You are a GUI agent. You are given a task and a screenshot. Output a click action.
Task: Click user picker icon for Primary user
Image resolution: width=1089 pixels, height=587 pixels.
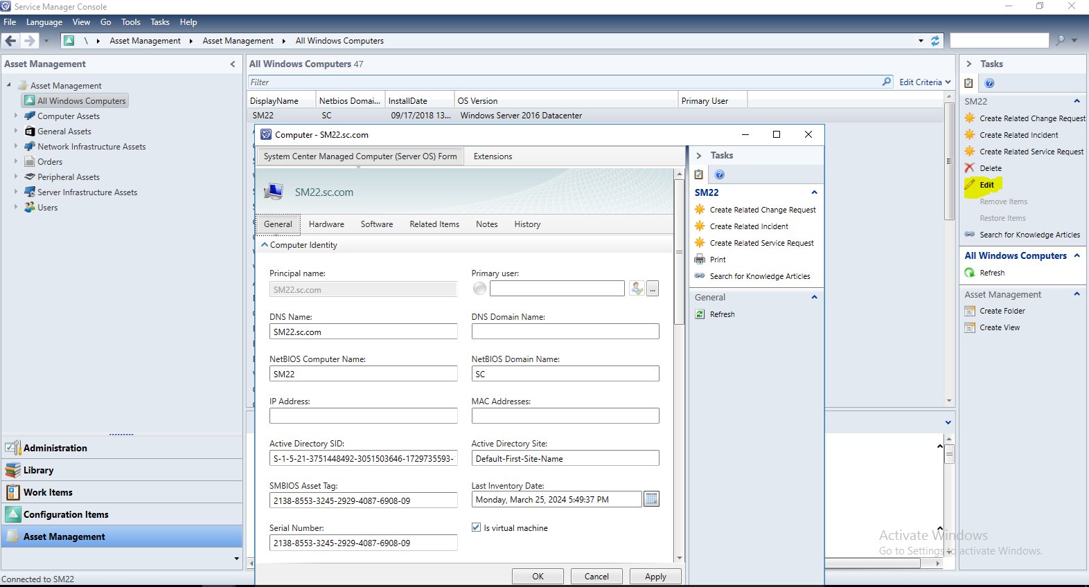pyautogui.click(x=637, y=289)
